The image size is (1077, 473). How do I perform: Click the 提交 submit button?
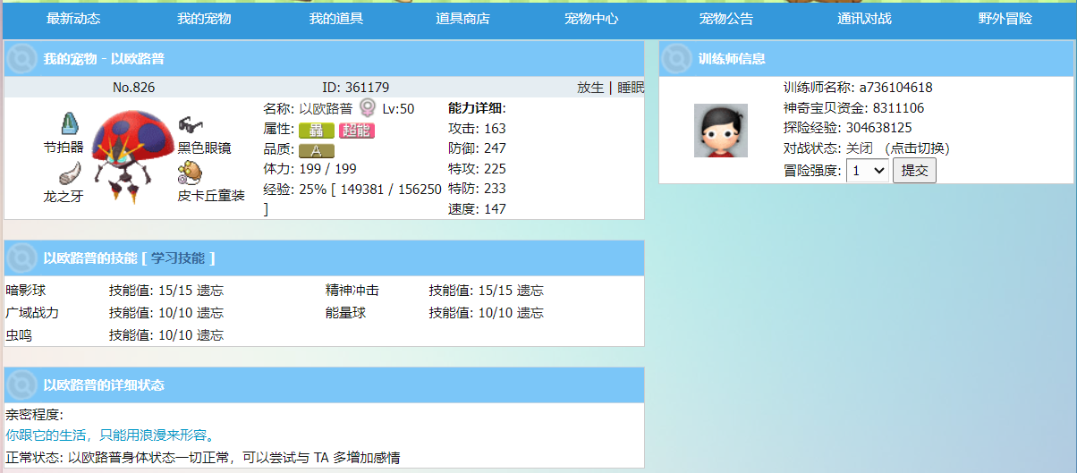click(x=914, y=171)
